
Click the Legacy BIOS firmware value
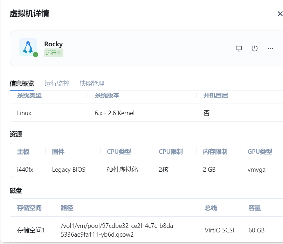click(x=69, y=170)
